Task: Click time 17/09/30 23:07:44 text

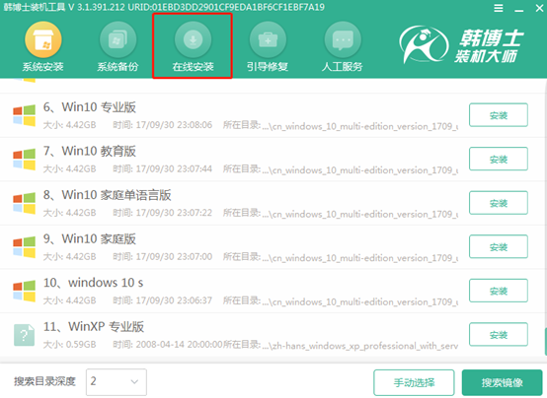Action: pos(174,168)
